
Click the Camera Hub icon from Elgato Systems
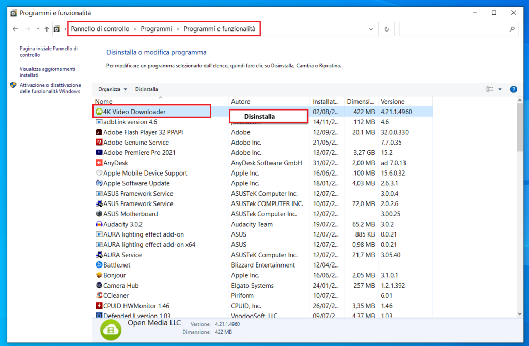point(99,285)
